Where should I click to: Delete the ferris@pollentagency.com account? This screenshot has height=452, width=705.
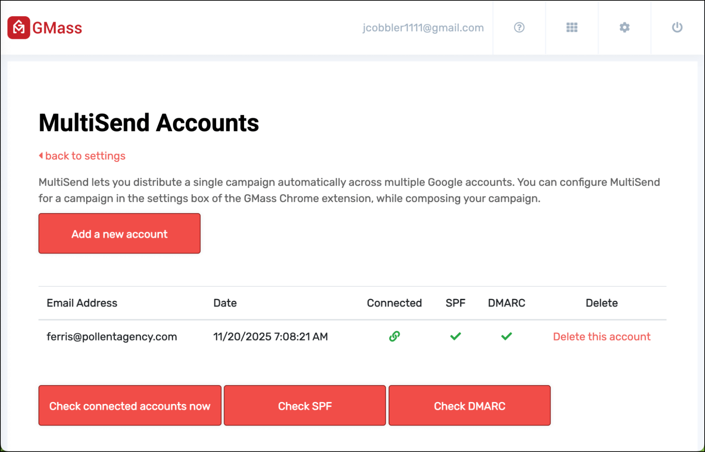(602, 337)
